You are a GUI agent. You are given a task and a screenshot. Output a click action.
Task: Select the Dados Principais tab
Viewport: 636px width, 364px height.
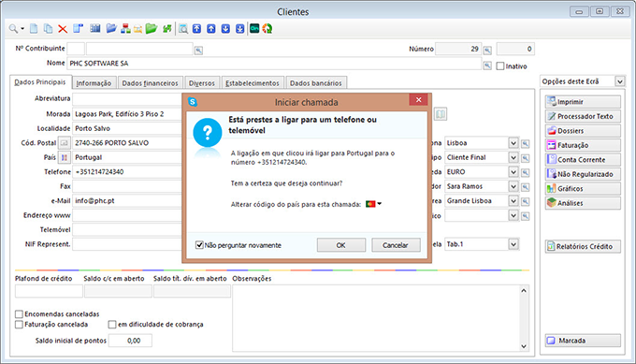click(40, 82)
